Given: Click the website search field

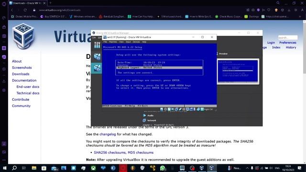Looking at the screenshot, I should point(288,37).
